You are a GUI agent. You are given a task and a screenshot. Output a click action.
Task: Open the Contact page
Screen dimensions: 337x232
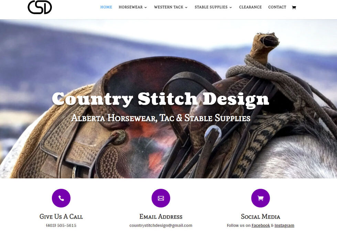(x=277, y=7)
